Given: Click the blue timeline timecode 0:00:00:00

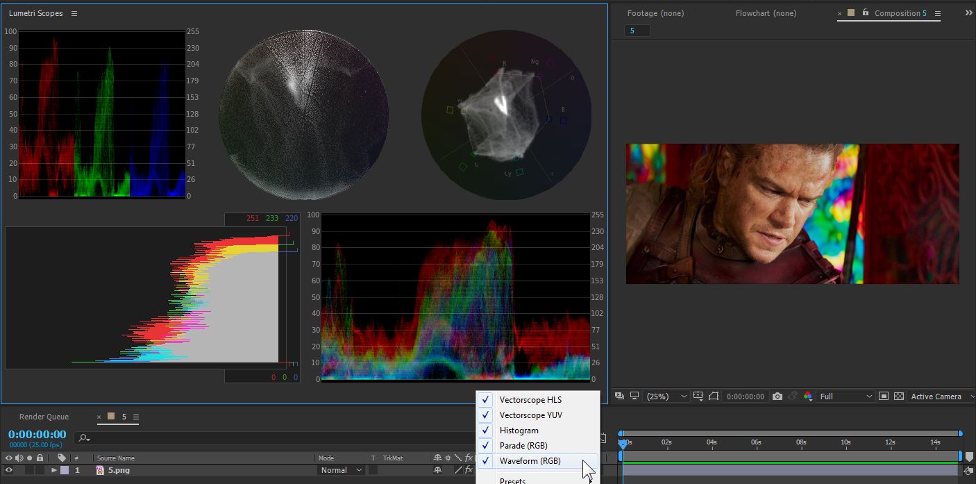Looking at the screenshot, I should point(37,435).
